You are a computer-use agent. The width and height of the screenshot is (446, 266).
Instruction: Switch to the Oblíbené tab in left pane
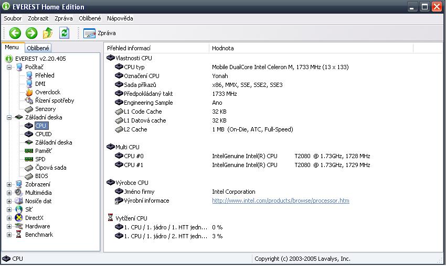[38, 48]
